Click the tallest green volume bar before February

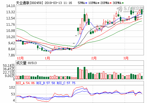click(85, 73)
